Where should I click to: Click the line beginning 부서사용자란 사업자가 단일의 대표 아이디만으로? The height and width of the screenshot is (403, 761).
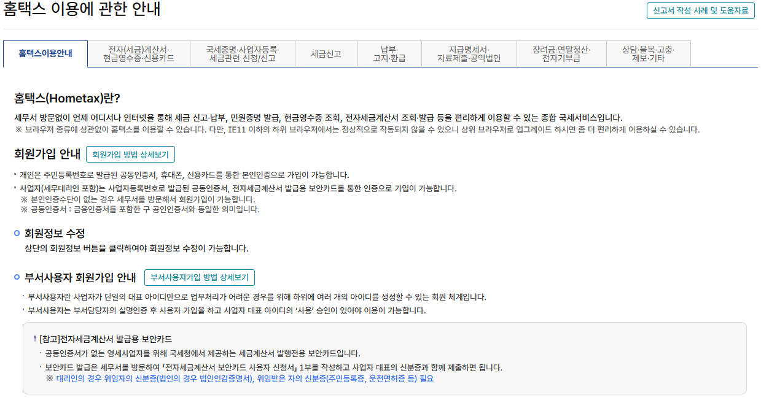point(257,297)
